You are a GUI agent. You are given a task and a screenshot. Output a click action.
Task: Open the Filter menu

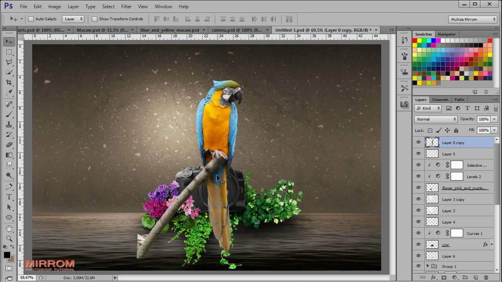(126, 7)
